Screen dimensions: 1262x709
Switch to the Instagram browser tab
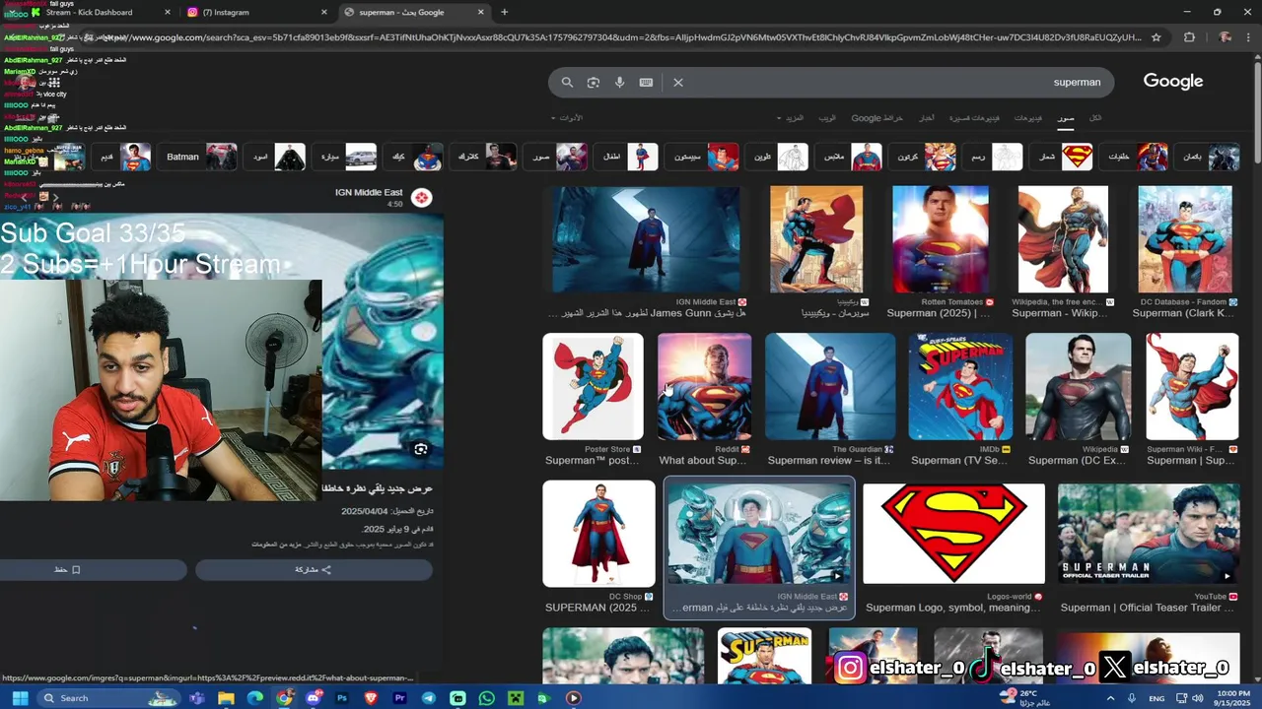tap(256, 12)
